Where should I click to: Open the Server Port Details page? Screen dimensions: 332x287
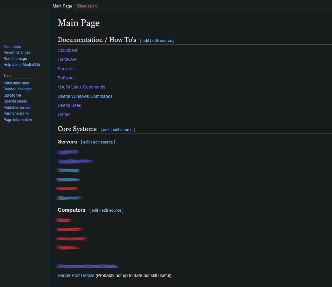tap(76, 275)
